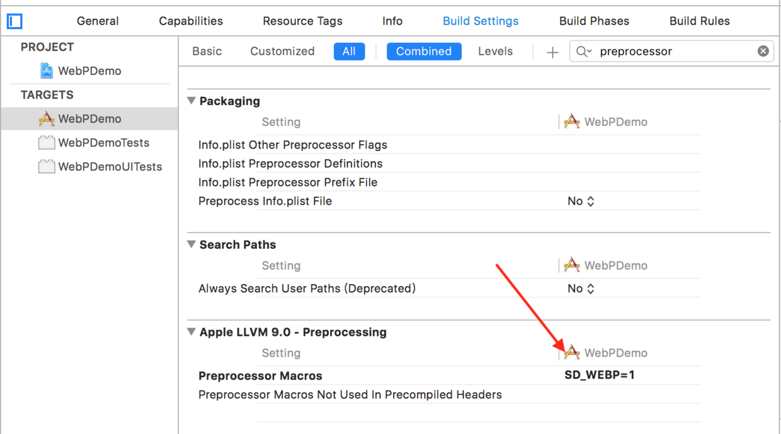Show Customized settings only
781x434 pixels.
point(282,52)
